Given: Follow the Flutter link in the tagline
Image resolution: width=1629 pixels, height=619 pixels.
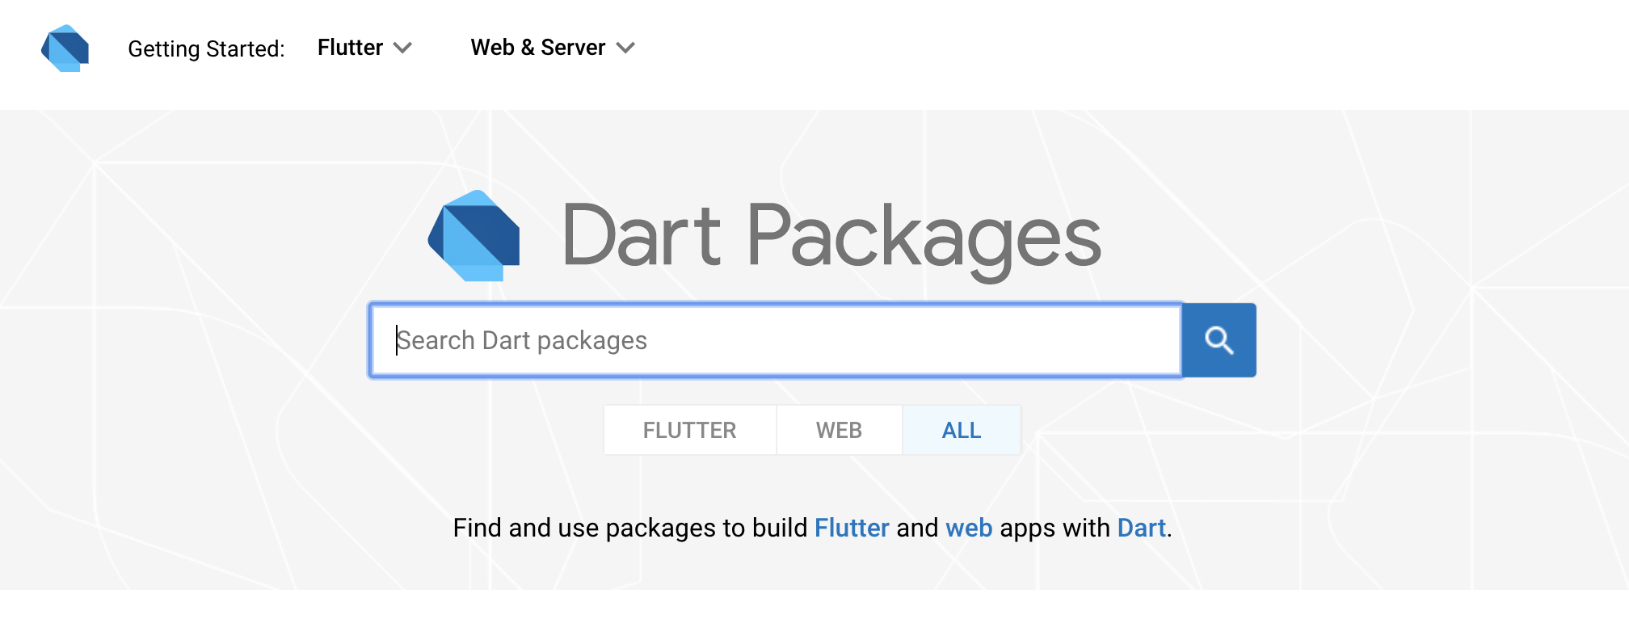Looking at the screenshot, I should pos(852,528).
